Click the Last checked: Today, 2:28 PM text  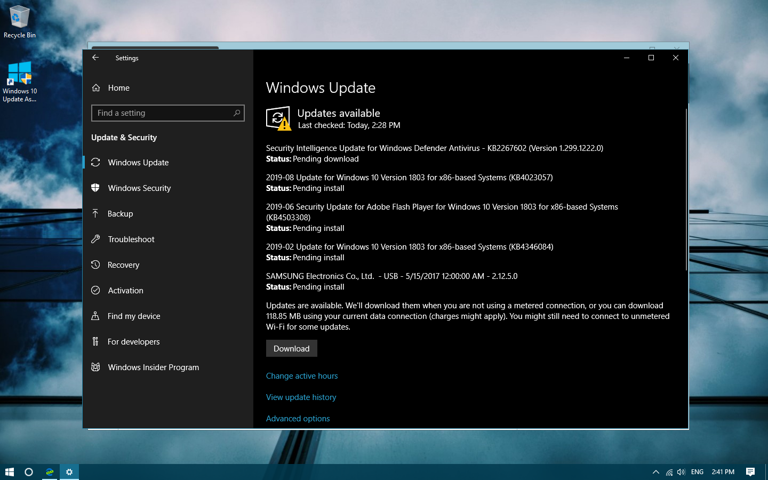[349, 125]
